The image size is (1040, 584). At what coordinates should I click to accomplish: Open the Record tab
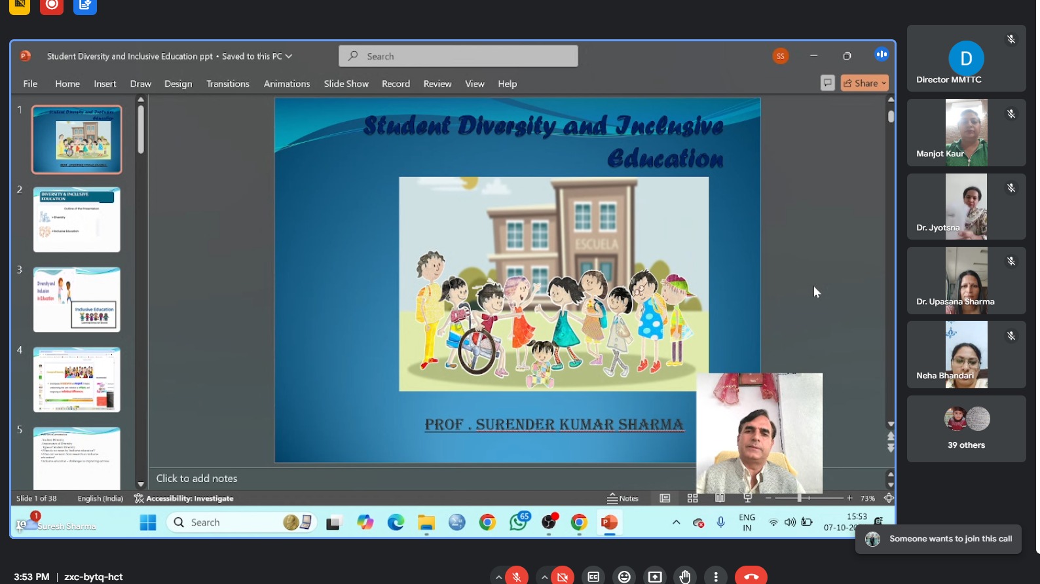tap(396, 84)
